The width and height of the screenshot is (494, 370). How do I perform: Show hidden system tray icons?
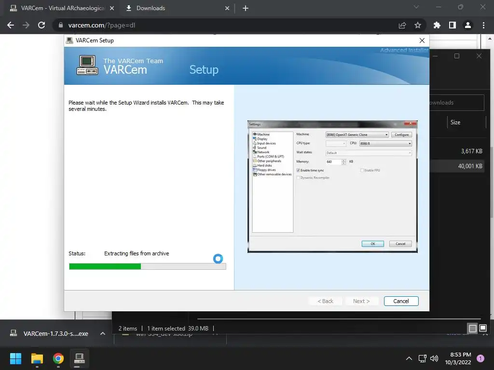pyautogui.click(x=409, y=358)
